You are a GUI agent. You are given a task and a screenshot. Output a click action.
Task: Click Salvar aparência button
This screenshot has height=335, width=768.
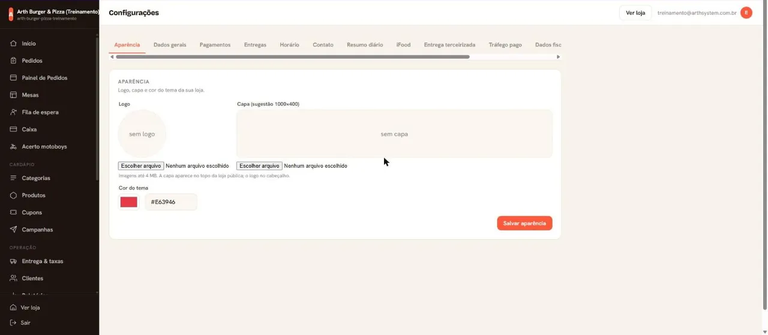(x=524, y=223)
